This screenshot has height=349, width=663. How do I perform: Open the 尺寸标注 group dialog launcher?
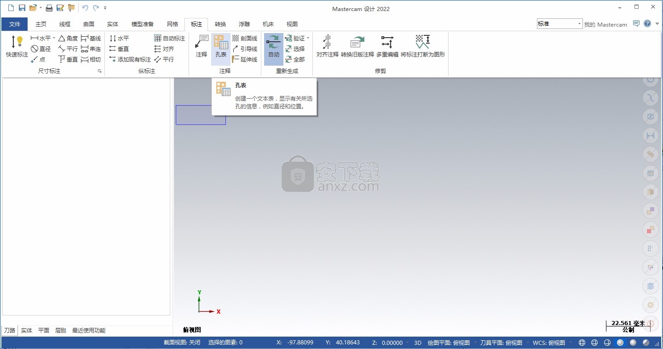99,71
